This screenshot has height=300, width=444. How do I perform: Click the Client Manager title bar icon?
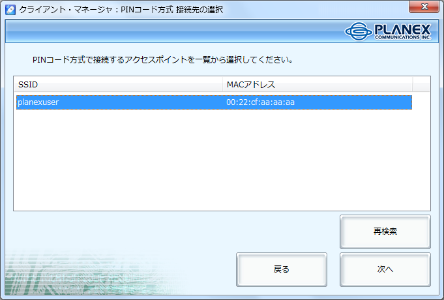pyautogui.click(x=10, y=10)
